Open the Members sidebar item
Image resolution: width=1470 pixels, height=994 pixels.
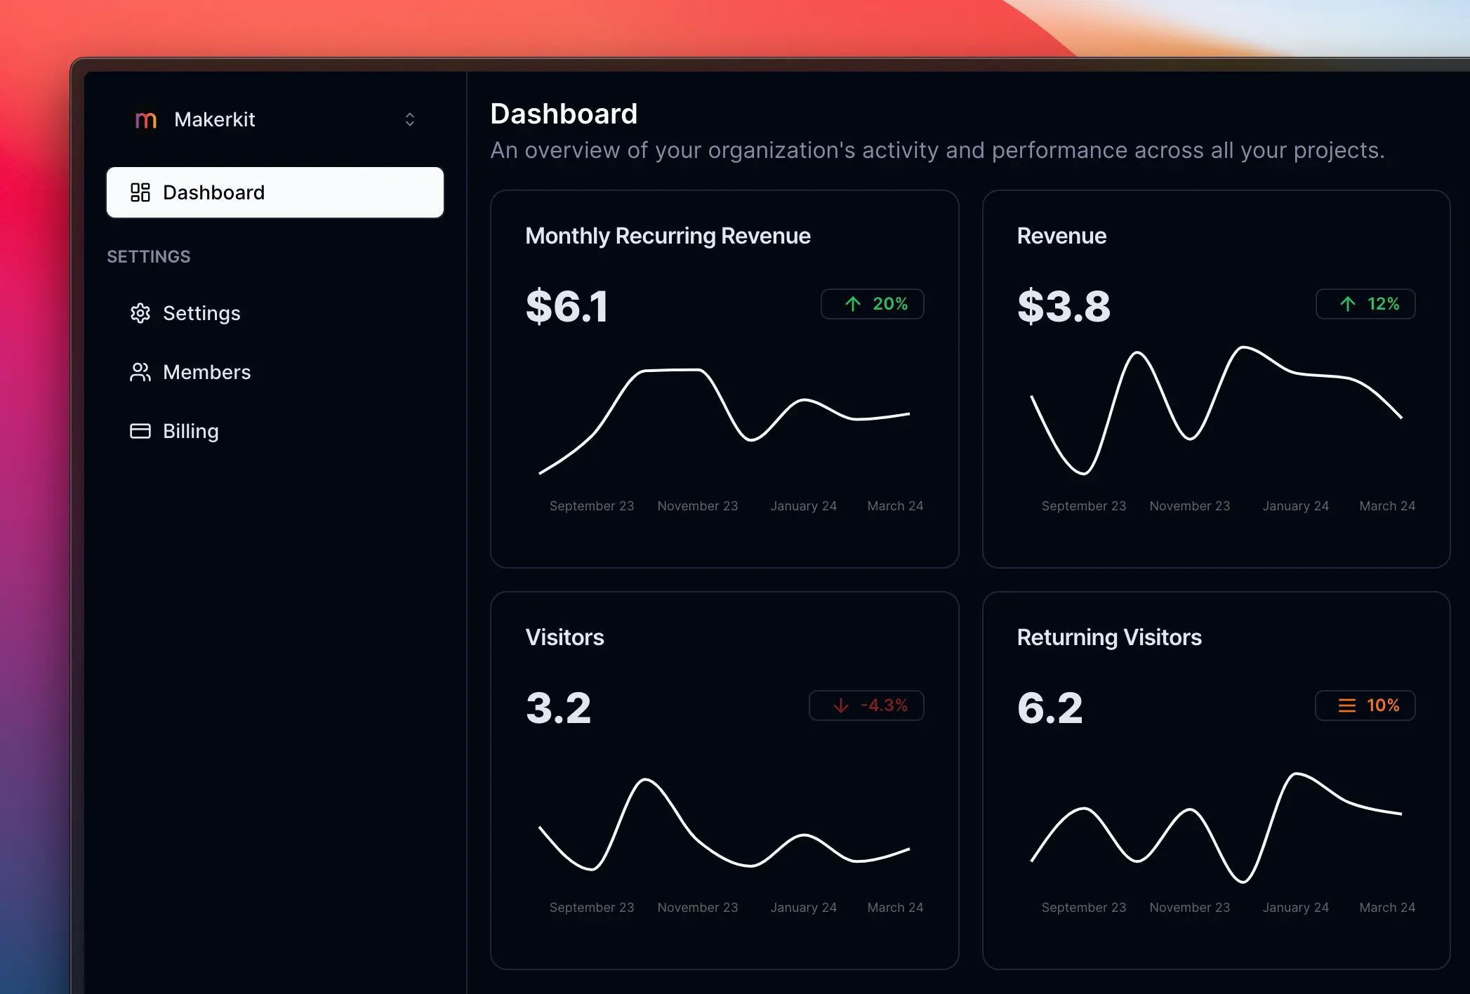pyautogui.click(x=206, y=372)
